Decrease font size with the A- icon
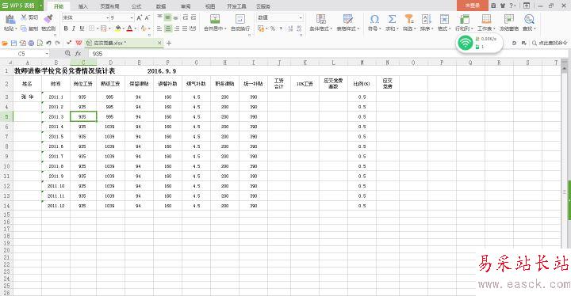Image resolution: width=571 pixels, height=296 pixels. pyautogui.click(x=148, y=18)
